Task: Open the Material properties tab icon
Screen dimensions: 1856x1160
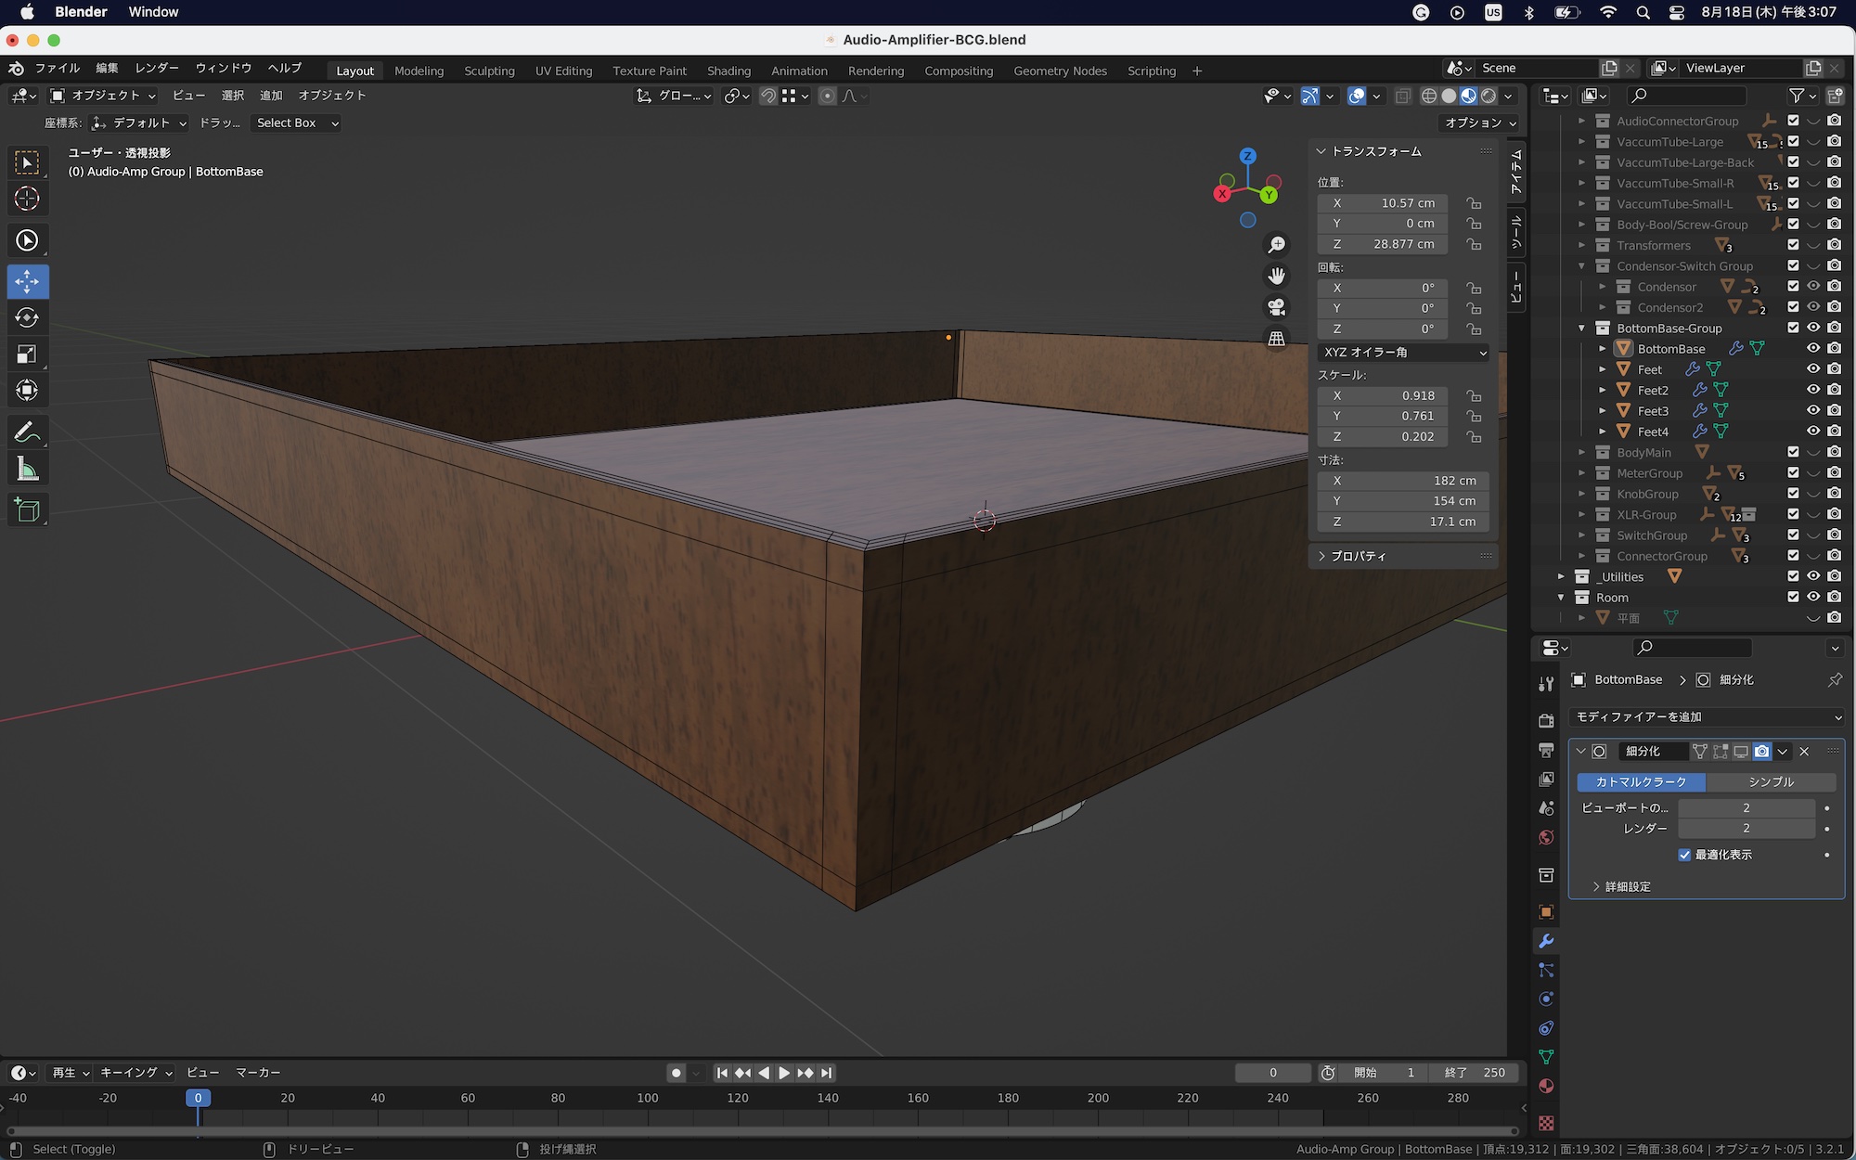Action: point(1546,1086)
